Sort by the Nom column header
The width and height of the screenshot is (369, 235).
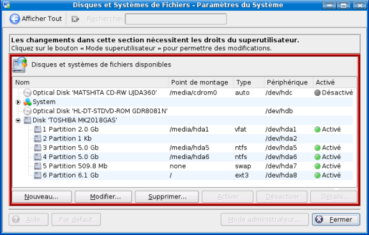coord(91,82)
